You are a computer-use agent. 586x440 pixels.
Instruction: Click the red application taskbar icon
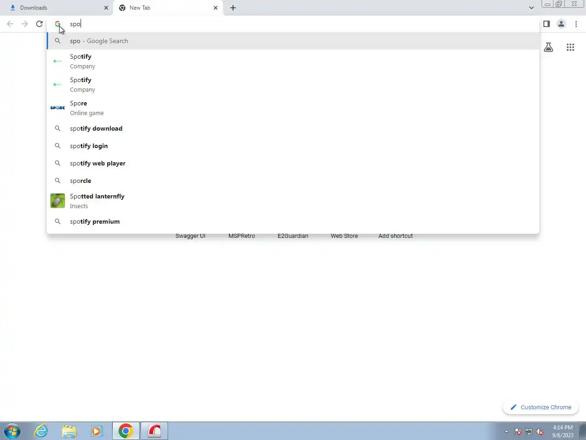click(x=154, y=431)
